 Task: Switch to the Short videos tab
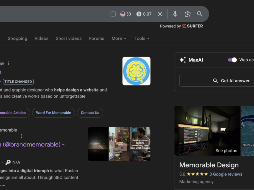coord(69,38)
